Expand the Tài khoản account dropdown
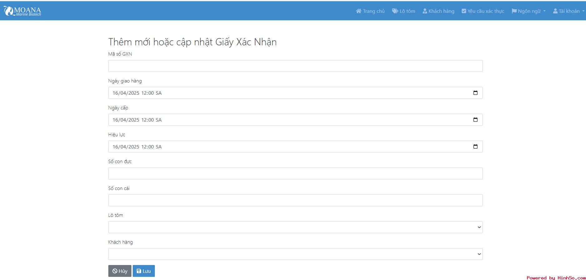The height and width of the screenshot is (280, 586). (569, 11)
